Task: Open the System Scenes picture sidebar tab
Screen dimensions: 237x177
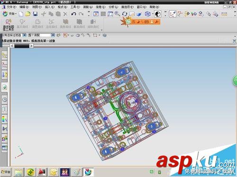Action: coord(4,148)
